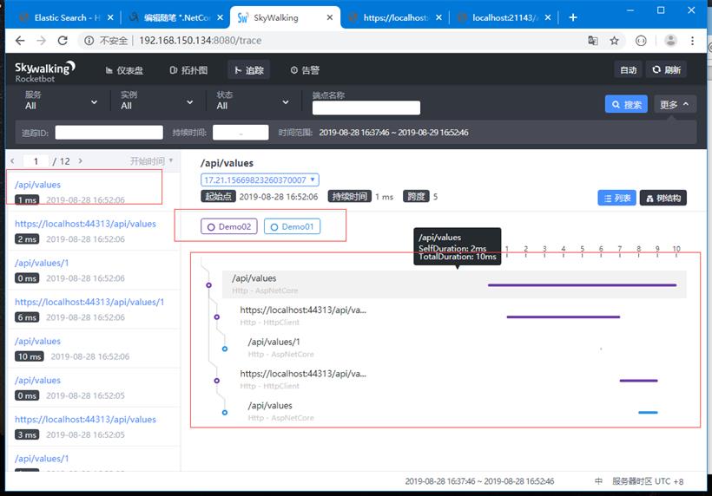Close the SkyWalking tab
The image size is (712, 496).
pos(330,17)
